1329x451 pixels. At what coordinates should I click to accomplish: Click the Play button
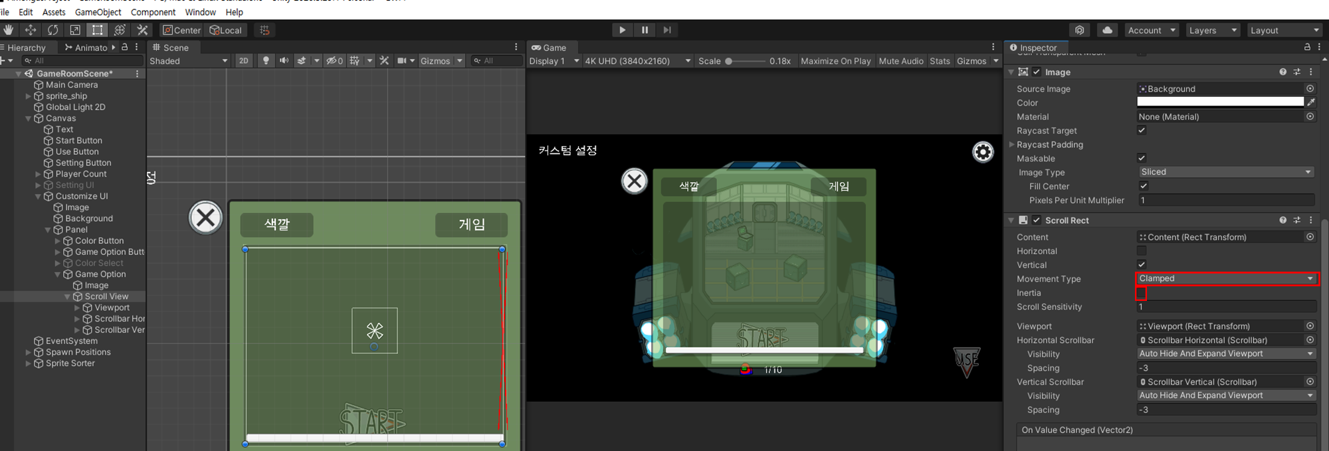coord(622,30)
